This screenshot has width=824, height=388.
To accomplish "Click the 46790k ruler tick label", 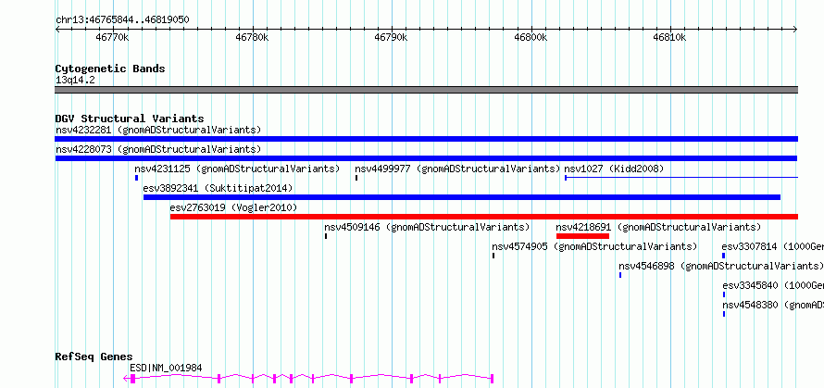I will [391, 37].
